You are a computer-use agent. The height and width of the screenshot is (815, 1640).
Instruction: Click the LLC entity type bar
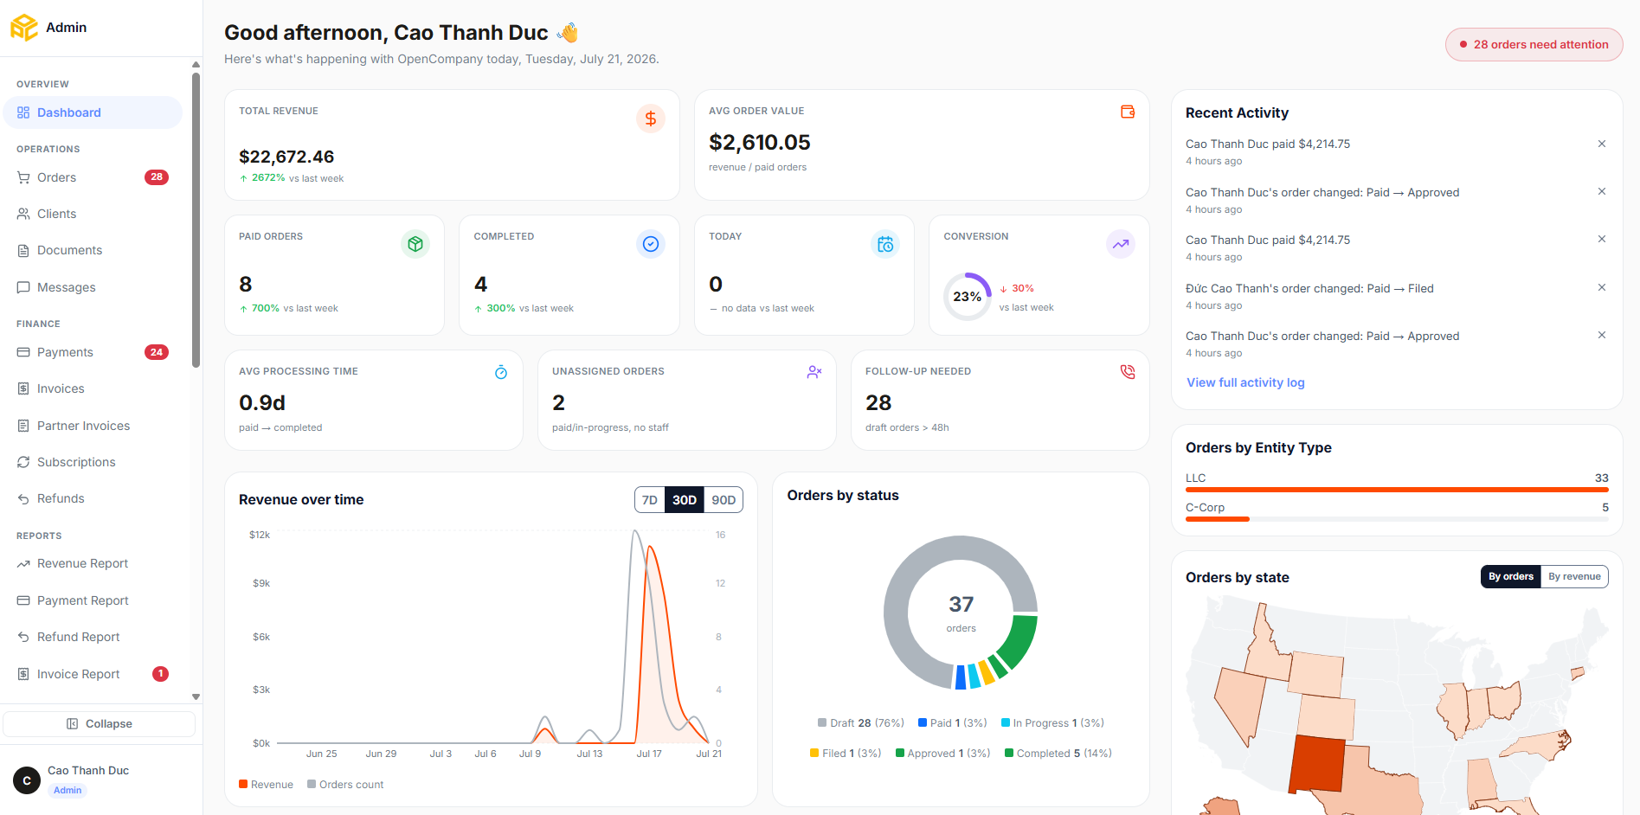click(x=1397, y=490)
